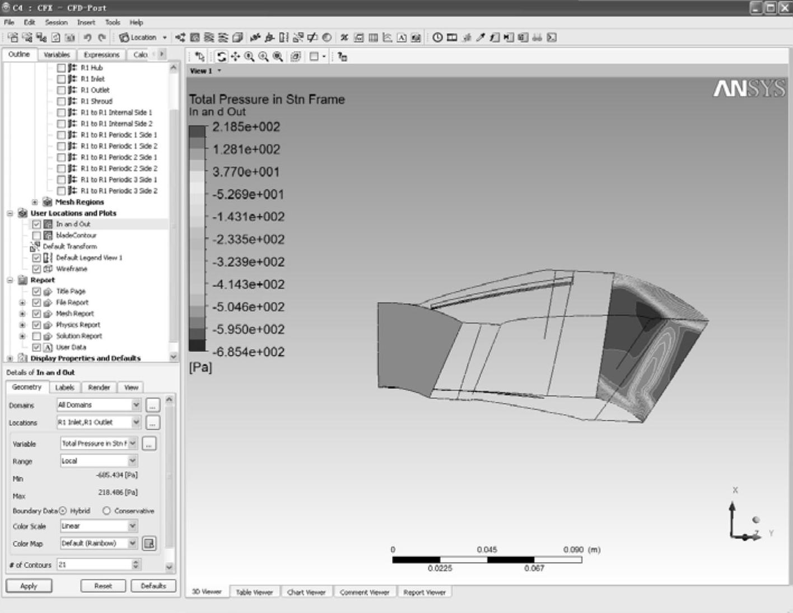Image resolution: width=793 pixels, height=613 pixels.
Task: Enable the bladeContour checkbox
Action: coord(36,235)
